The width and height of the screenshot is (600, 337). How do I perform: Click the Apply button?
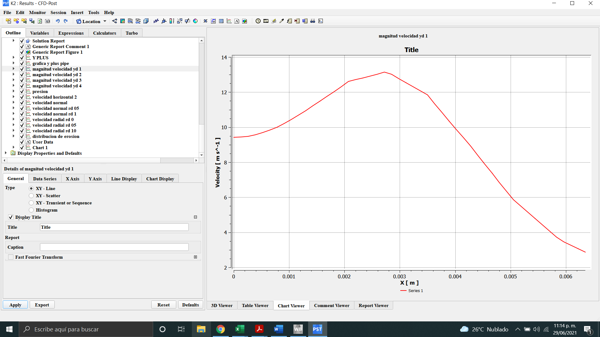15,305
